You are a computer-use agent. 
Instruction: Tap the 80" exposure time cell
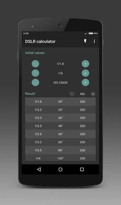60,150
